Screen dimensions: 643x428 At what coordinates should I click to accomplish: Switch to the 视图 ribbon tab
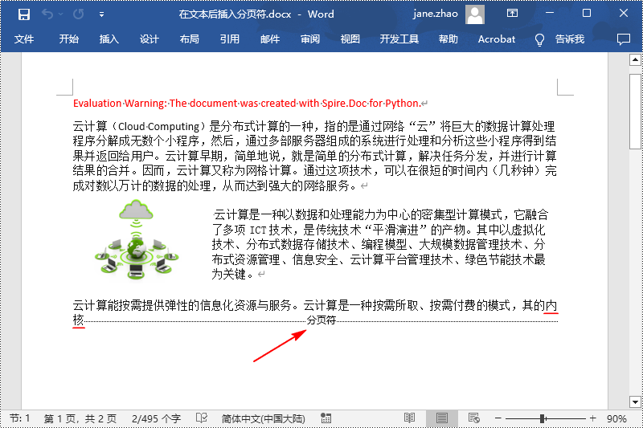pyautogui.click(x=350, y=39)
